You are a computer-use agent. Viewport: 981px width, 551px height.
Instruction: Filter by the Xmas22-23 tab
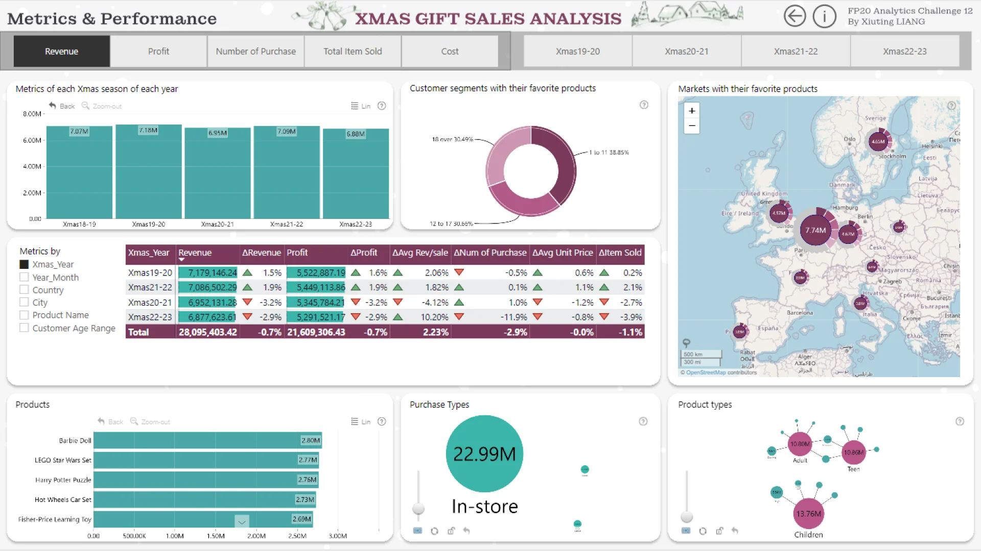[x=904, y=51]
